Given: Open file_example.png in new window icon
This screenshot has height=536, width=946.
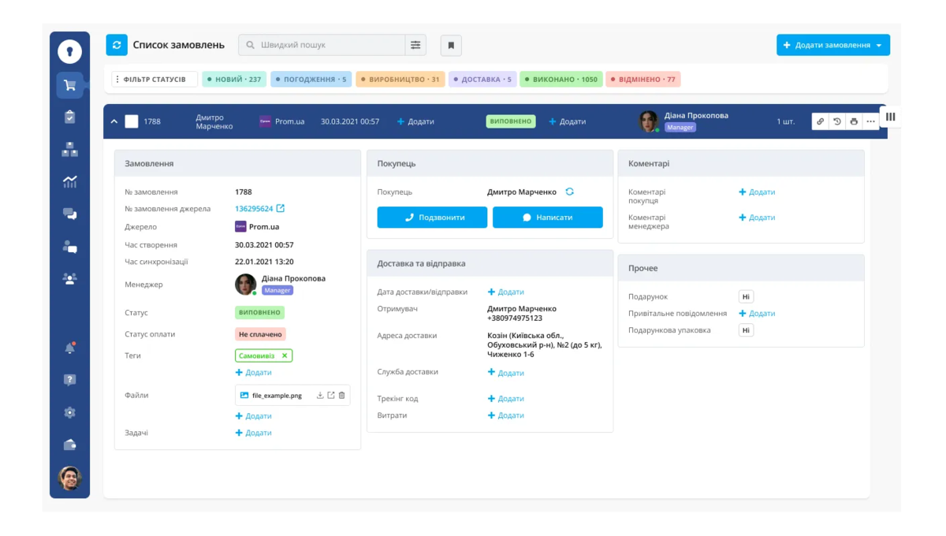Looking at the screenshot, I should coord(331,396).
